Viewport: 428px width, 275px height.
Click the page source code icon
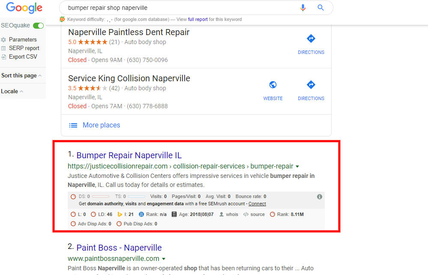click(x=246, y=215)
